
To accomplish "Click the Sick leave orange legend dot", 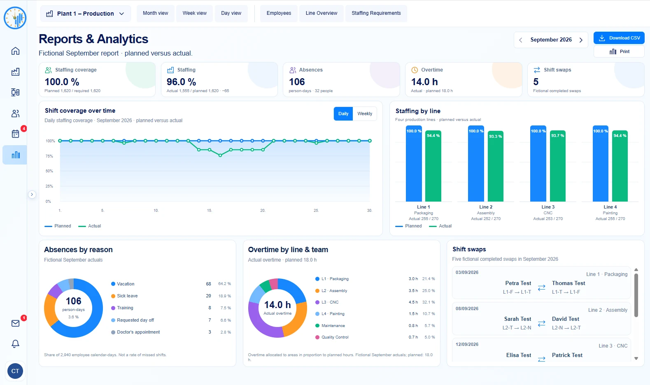I will pyautogui.click(x=113, y=296).
